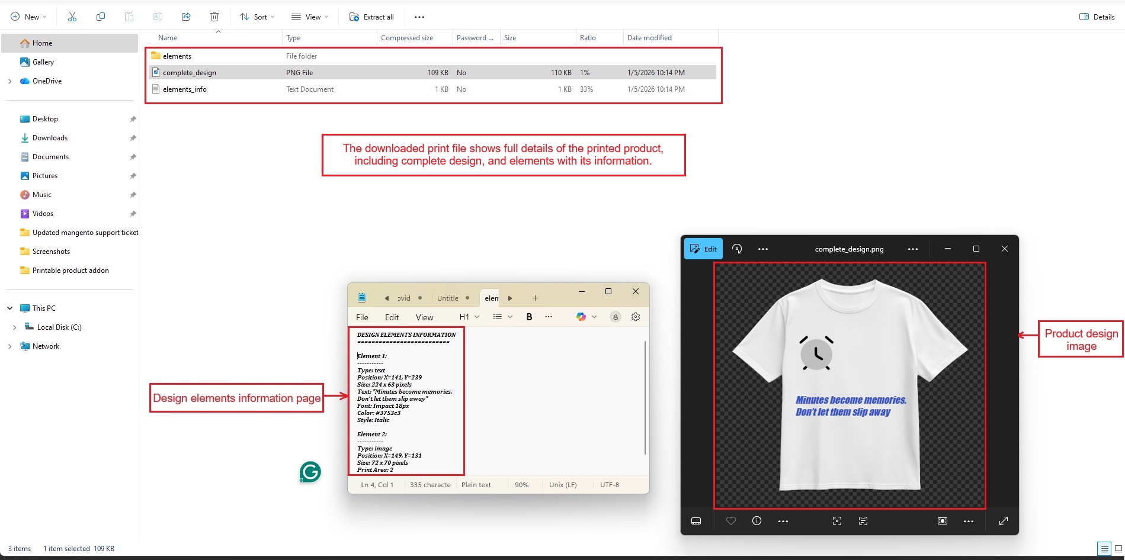1125x560 pixels.
Task: Expand the OneDrive tree node
Action: click(x=9, y=81)
